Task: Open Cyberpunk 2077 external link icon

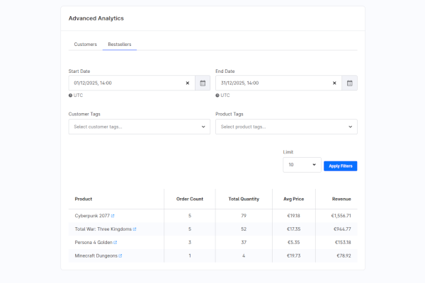Action: (113, 216)
